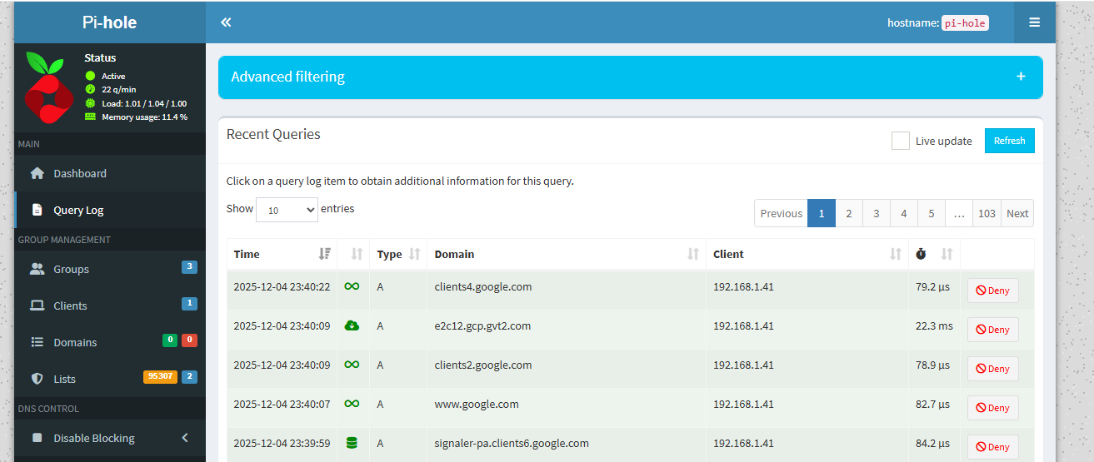
Task: Click the Pi-hole title link
Action: pyautogui.click(x=109, y=22)
